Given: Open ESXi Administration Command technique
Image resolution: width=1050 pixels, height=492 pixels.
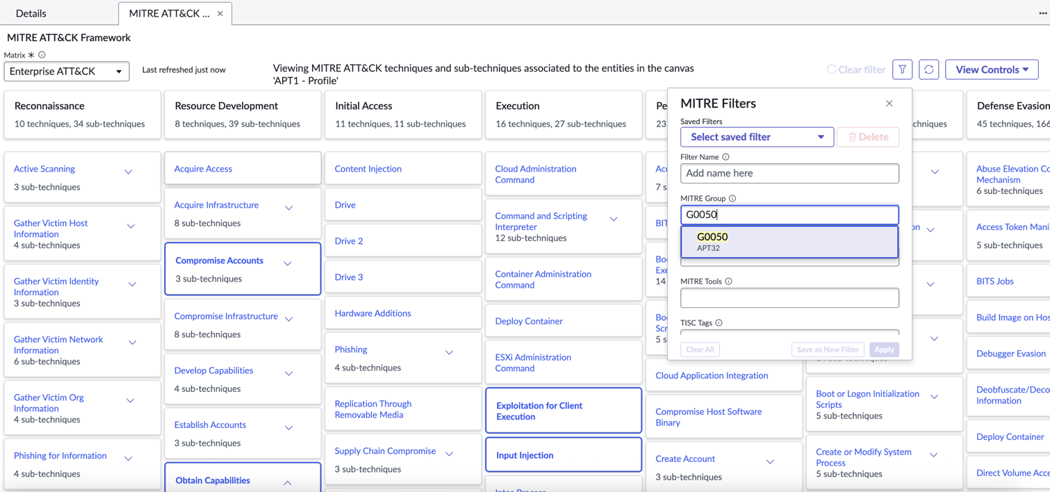Looking at the screenshot, I should point(533,363).
